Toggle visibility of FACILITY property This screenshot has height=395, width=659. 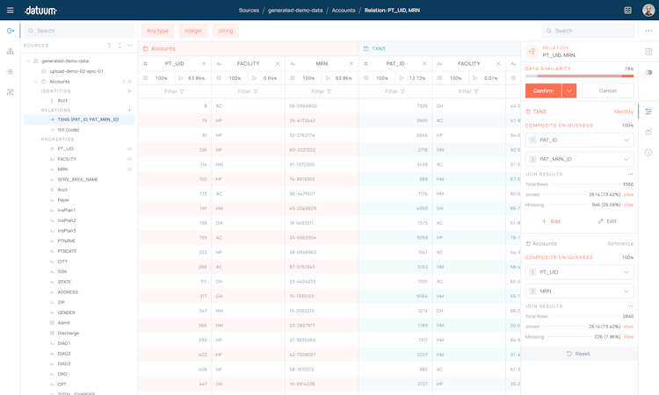click(x=129, y=159)
